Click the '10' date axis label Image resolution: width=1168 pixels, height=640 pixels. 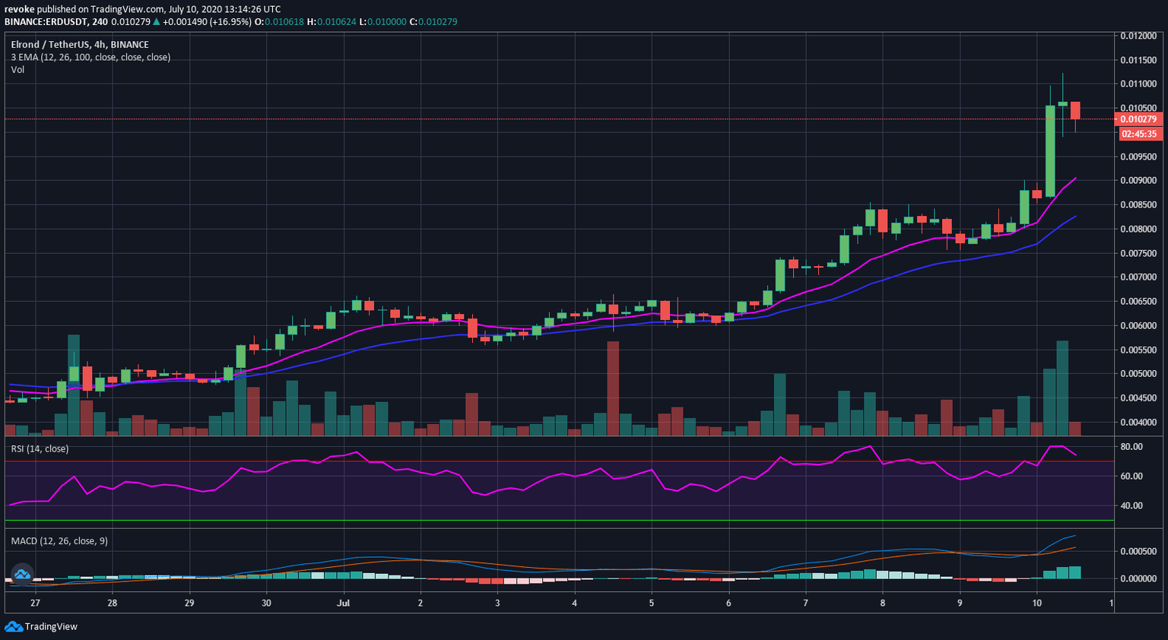(x=1036, y=603)
